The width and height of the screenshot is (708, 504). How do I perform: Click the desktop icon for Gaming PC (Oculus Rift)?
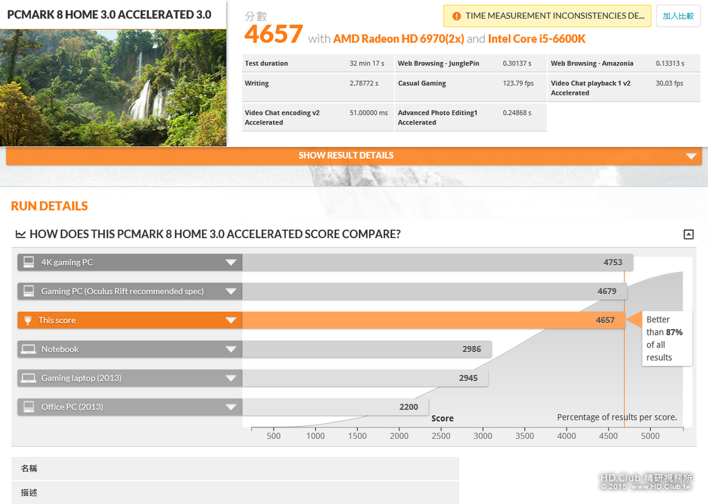(29, 291)
